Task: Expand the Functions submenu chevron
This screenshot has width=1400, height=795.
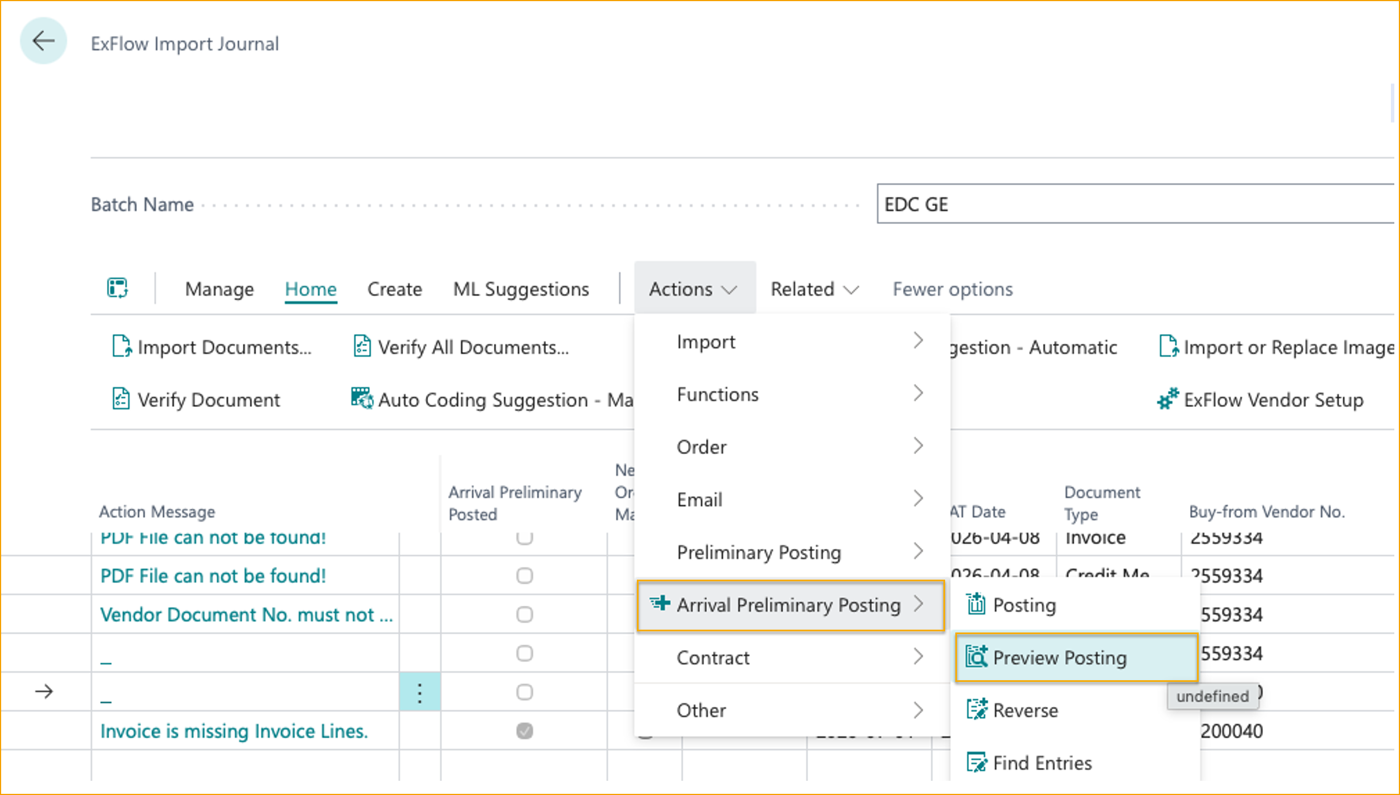Action: (918, 393)
